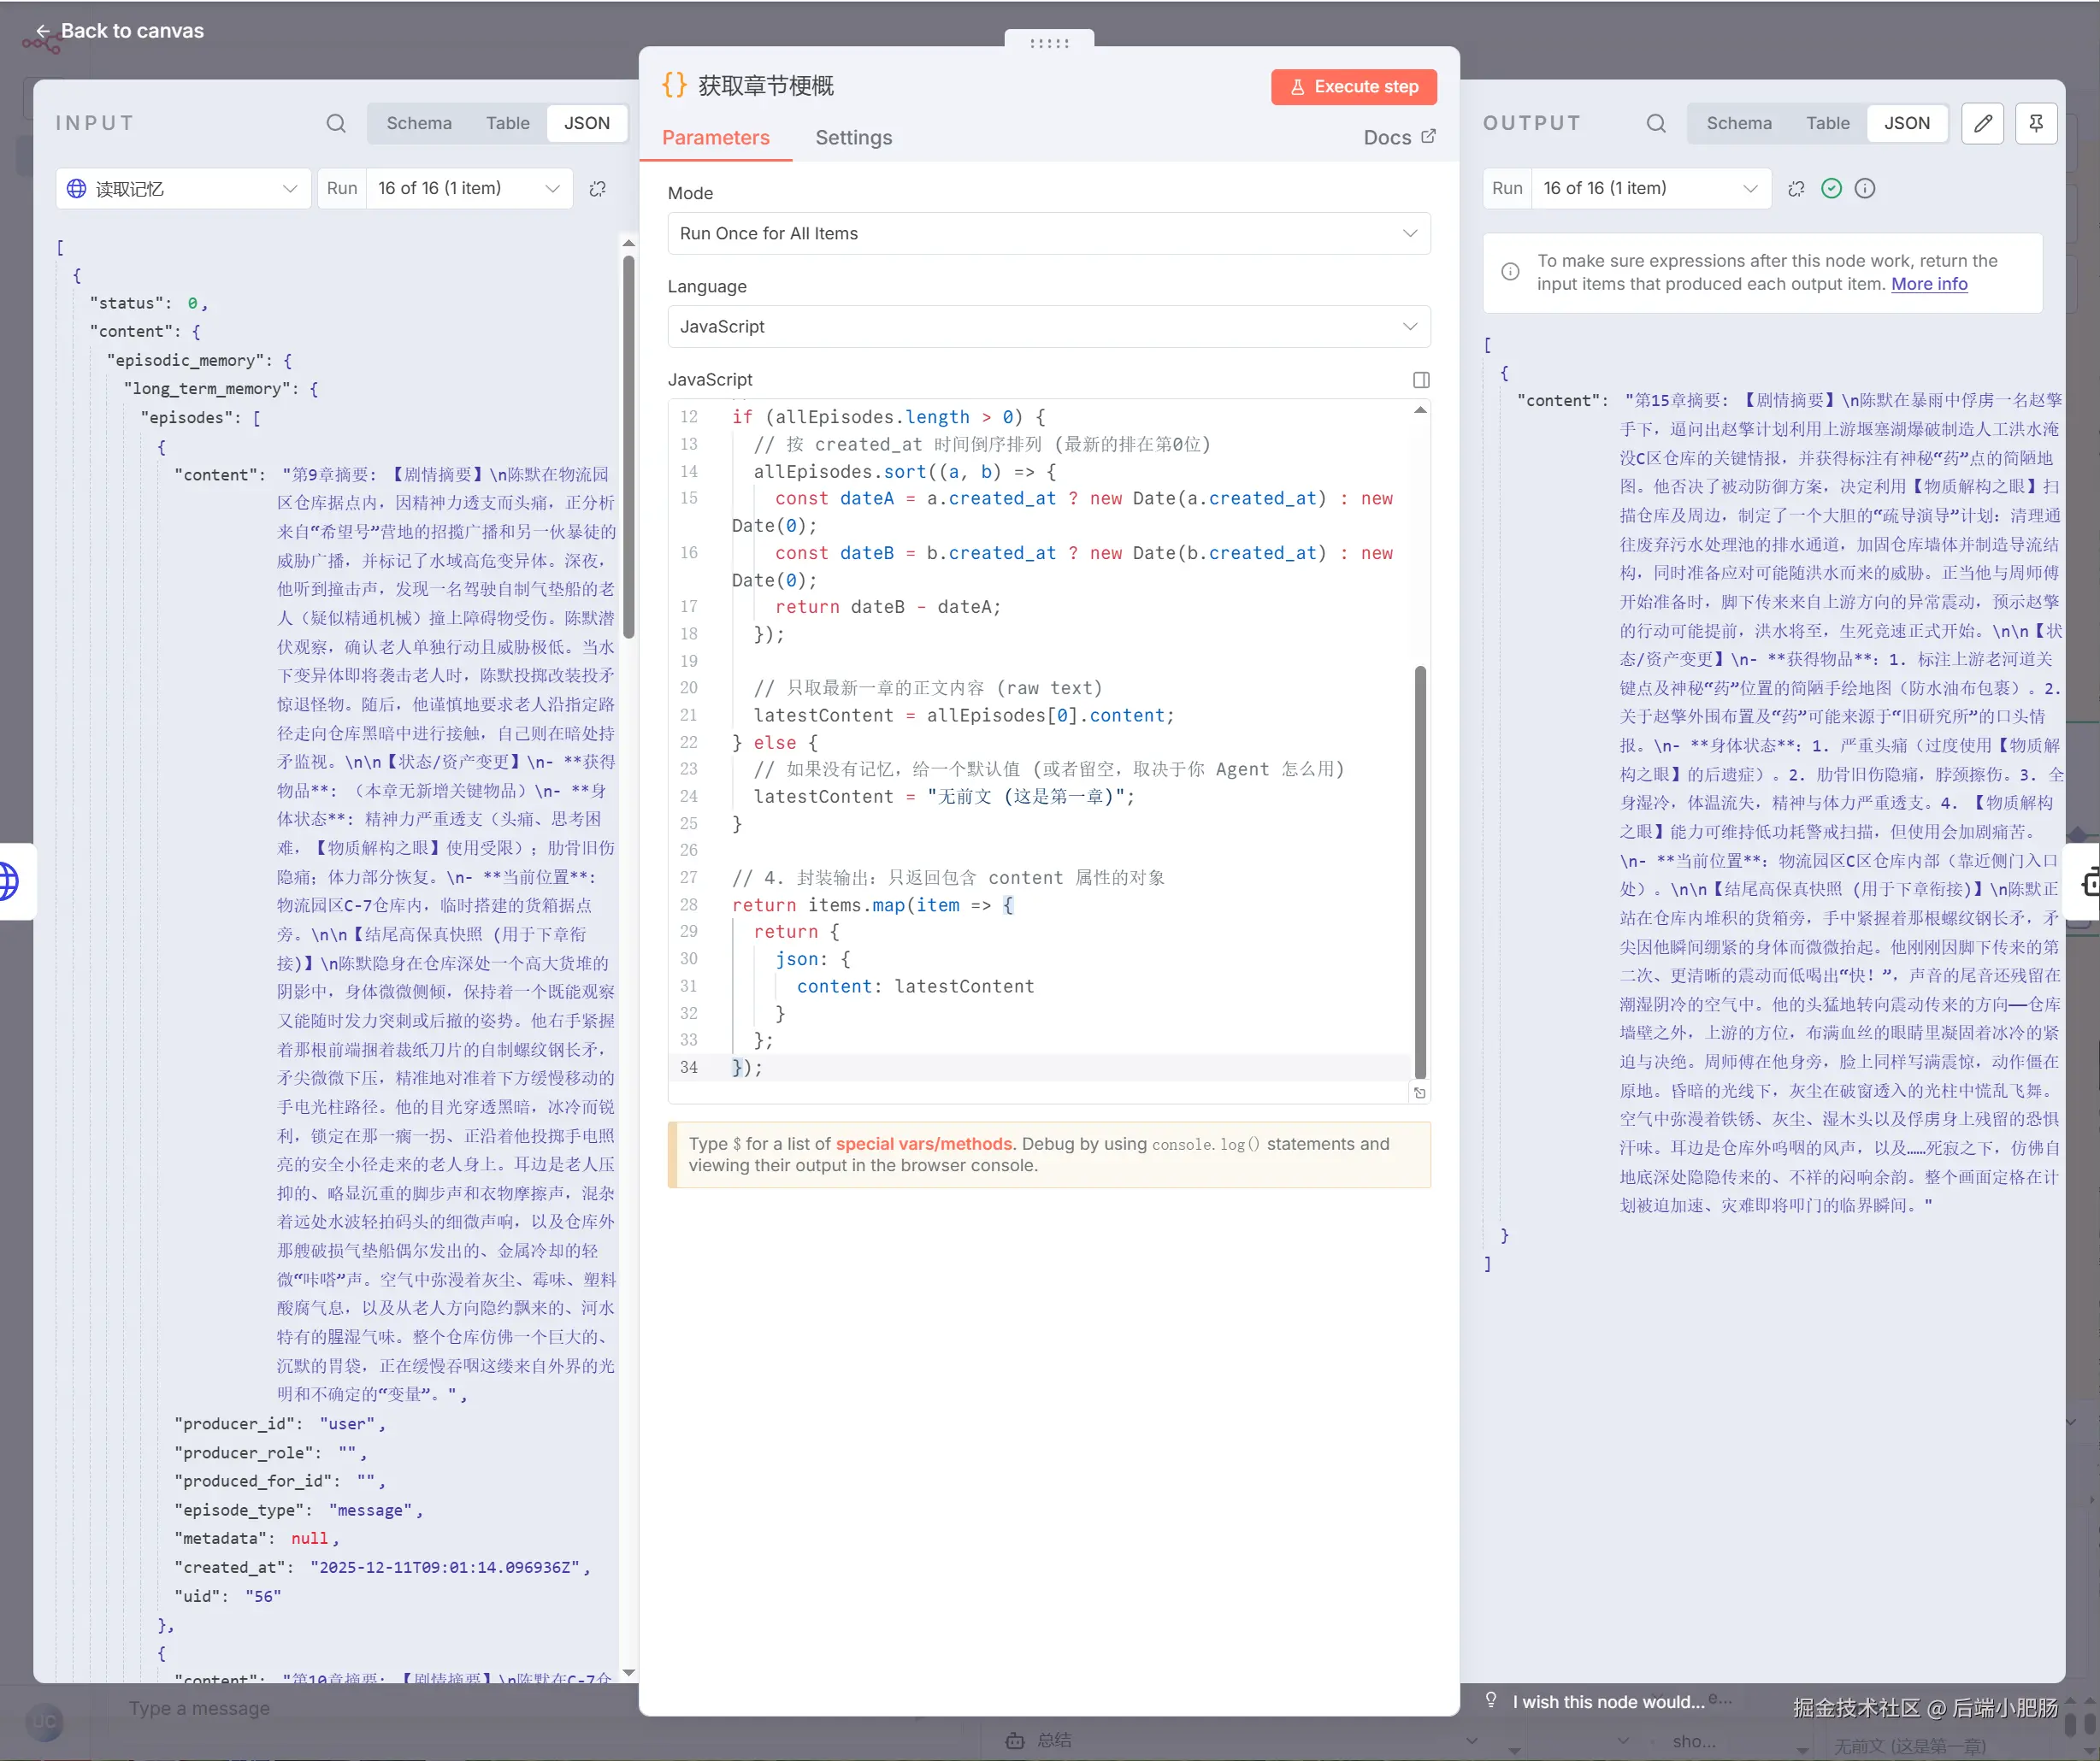Open the Settings tab
This screenshot has width=2100, height=1761.
(853, 138)
